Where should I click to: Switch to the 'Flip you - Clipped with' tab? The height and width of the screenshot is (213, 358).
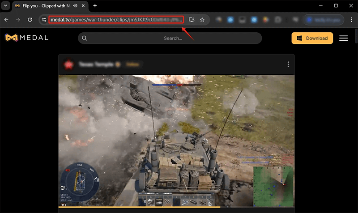point(46,6)
